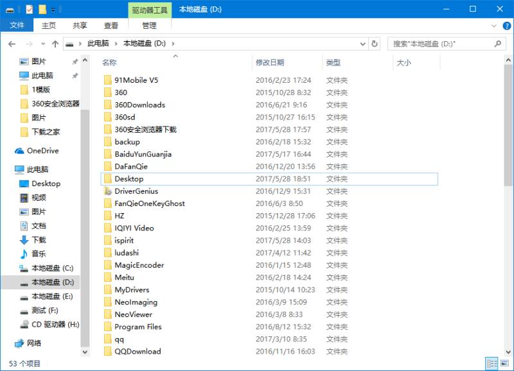Image resolution: width=514 pixels, height=371 pixels.
Task: Click the New Folder quick access icon
Action: coord(42,9)
